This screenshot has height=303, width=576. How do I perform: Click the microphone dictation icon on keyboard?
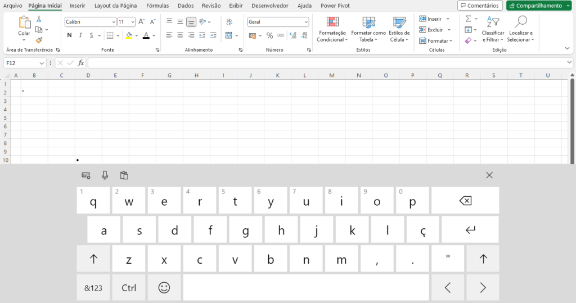(105, 175)
